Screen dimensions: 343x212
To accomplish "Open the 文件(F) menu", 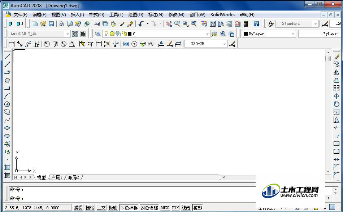I will tap(20, 15).
